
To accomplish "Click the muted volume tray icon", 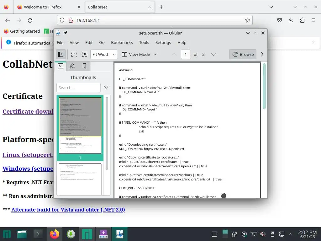I will pos(263,234).
